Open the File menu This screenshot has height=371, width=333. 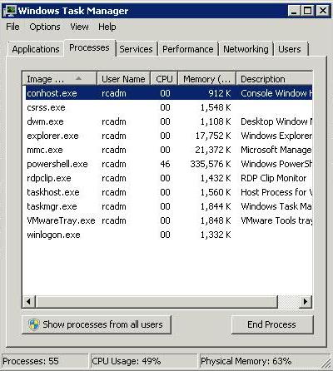(x=12, y=27)
